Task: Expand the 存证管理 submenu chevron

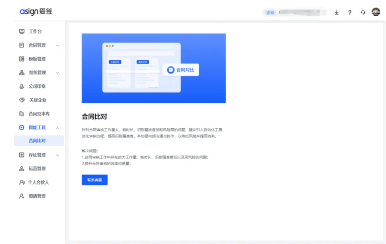Action: tap(57, 155)
